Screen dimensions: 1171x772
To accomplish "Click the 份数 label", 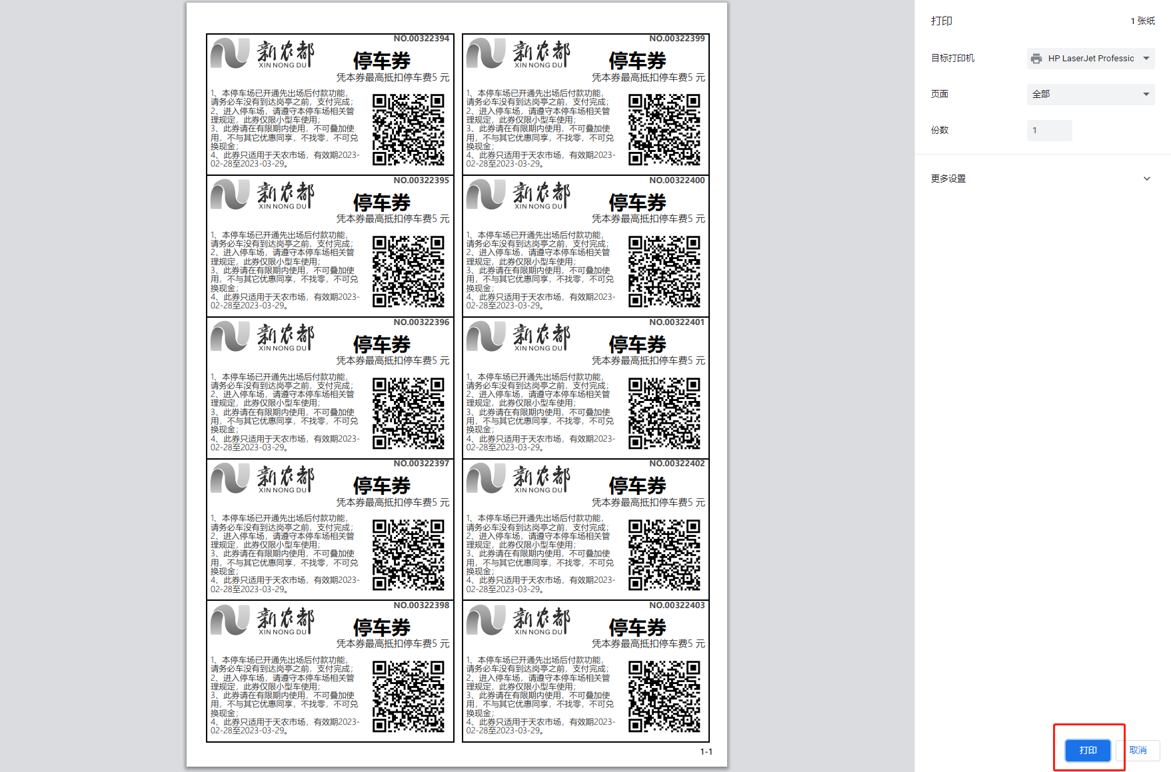I will (940, 131).
